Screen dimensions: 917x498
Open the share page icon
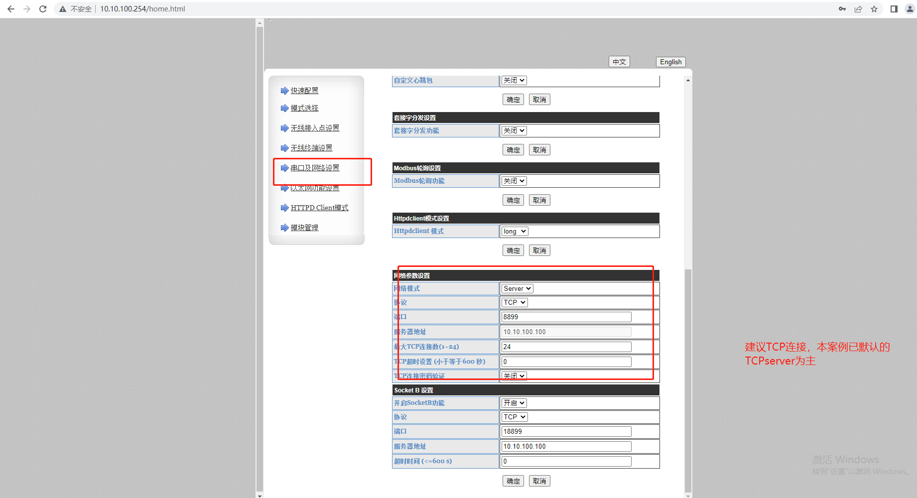(858, 9)
